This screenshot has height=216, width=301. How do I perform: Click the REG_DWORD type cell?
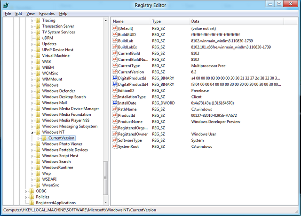coord(163,103)
